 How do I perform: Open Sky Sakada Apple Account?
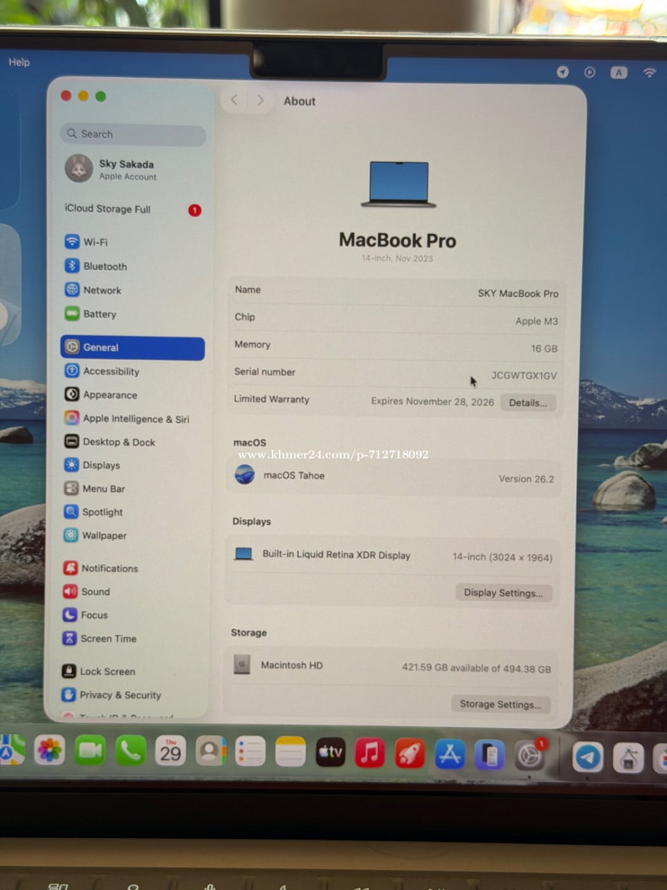pos(127,170)
